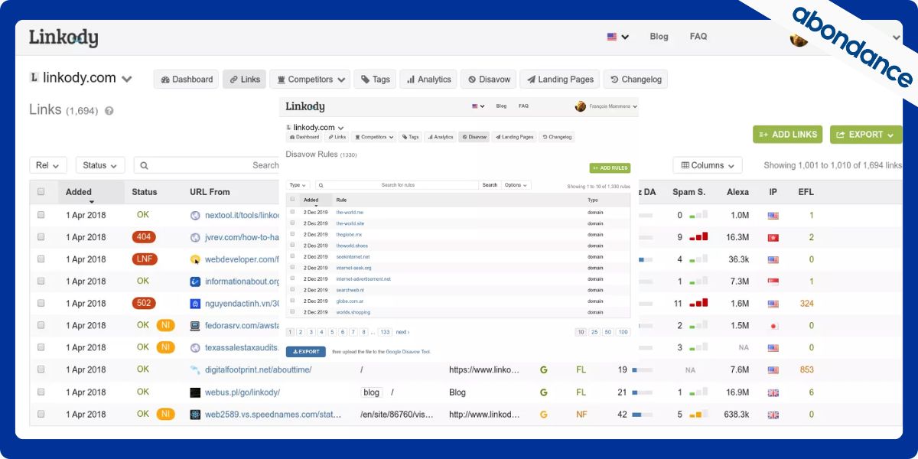Viewport: 918px width, 459px height.
Task: Open main page Blog link
Action: coord(659,37)
